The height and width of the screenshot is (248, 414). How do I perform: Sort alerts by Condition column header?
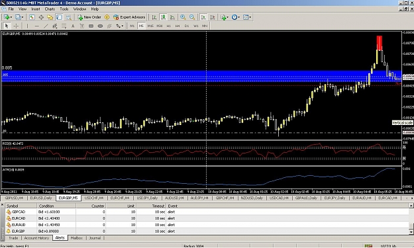(56, 206)
